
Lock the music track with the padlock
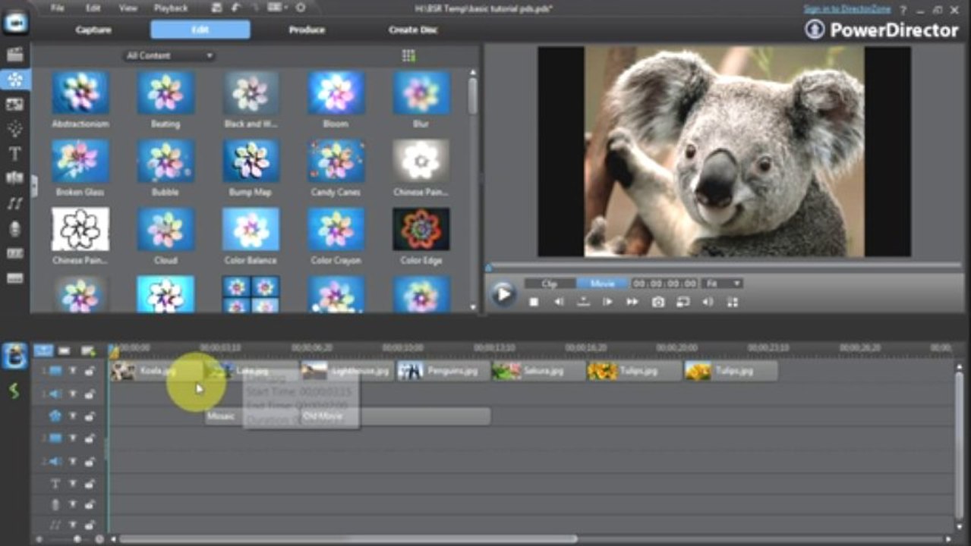pos(89,525)
